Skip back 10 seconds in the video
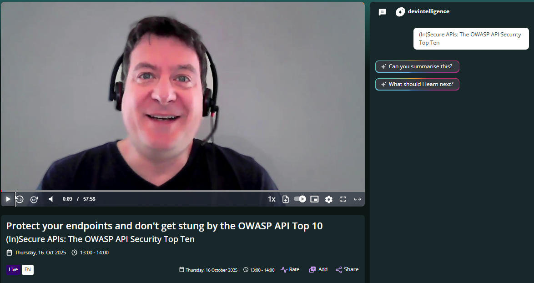Screen dimensions: 534x283 (x=20, y=199)
